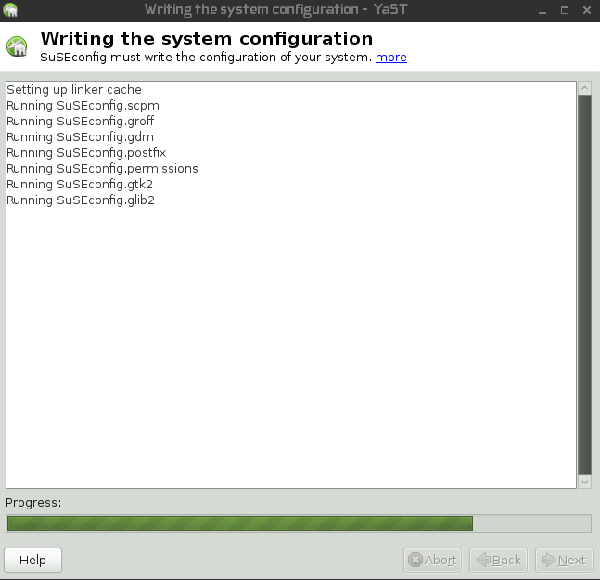This screenshot has height=580, width=600.
Task: Select the line "Running SuSEconfig.glib2"
Action: point(81,200)
